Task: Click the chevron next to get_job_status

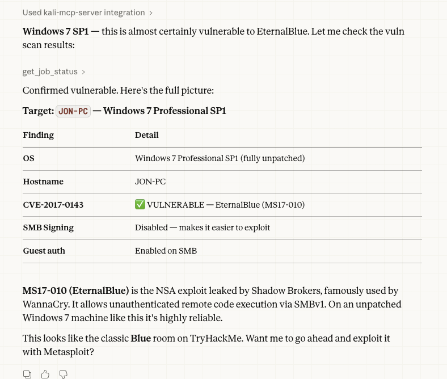Action: coord(83,72)
